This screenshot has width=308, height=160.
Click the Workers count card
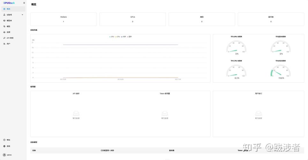point(64,19)
